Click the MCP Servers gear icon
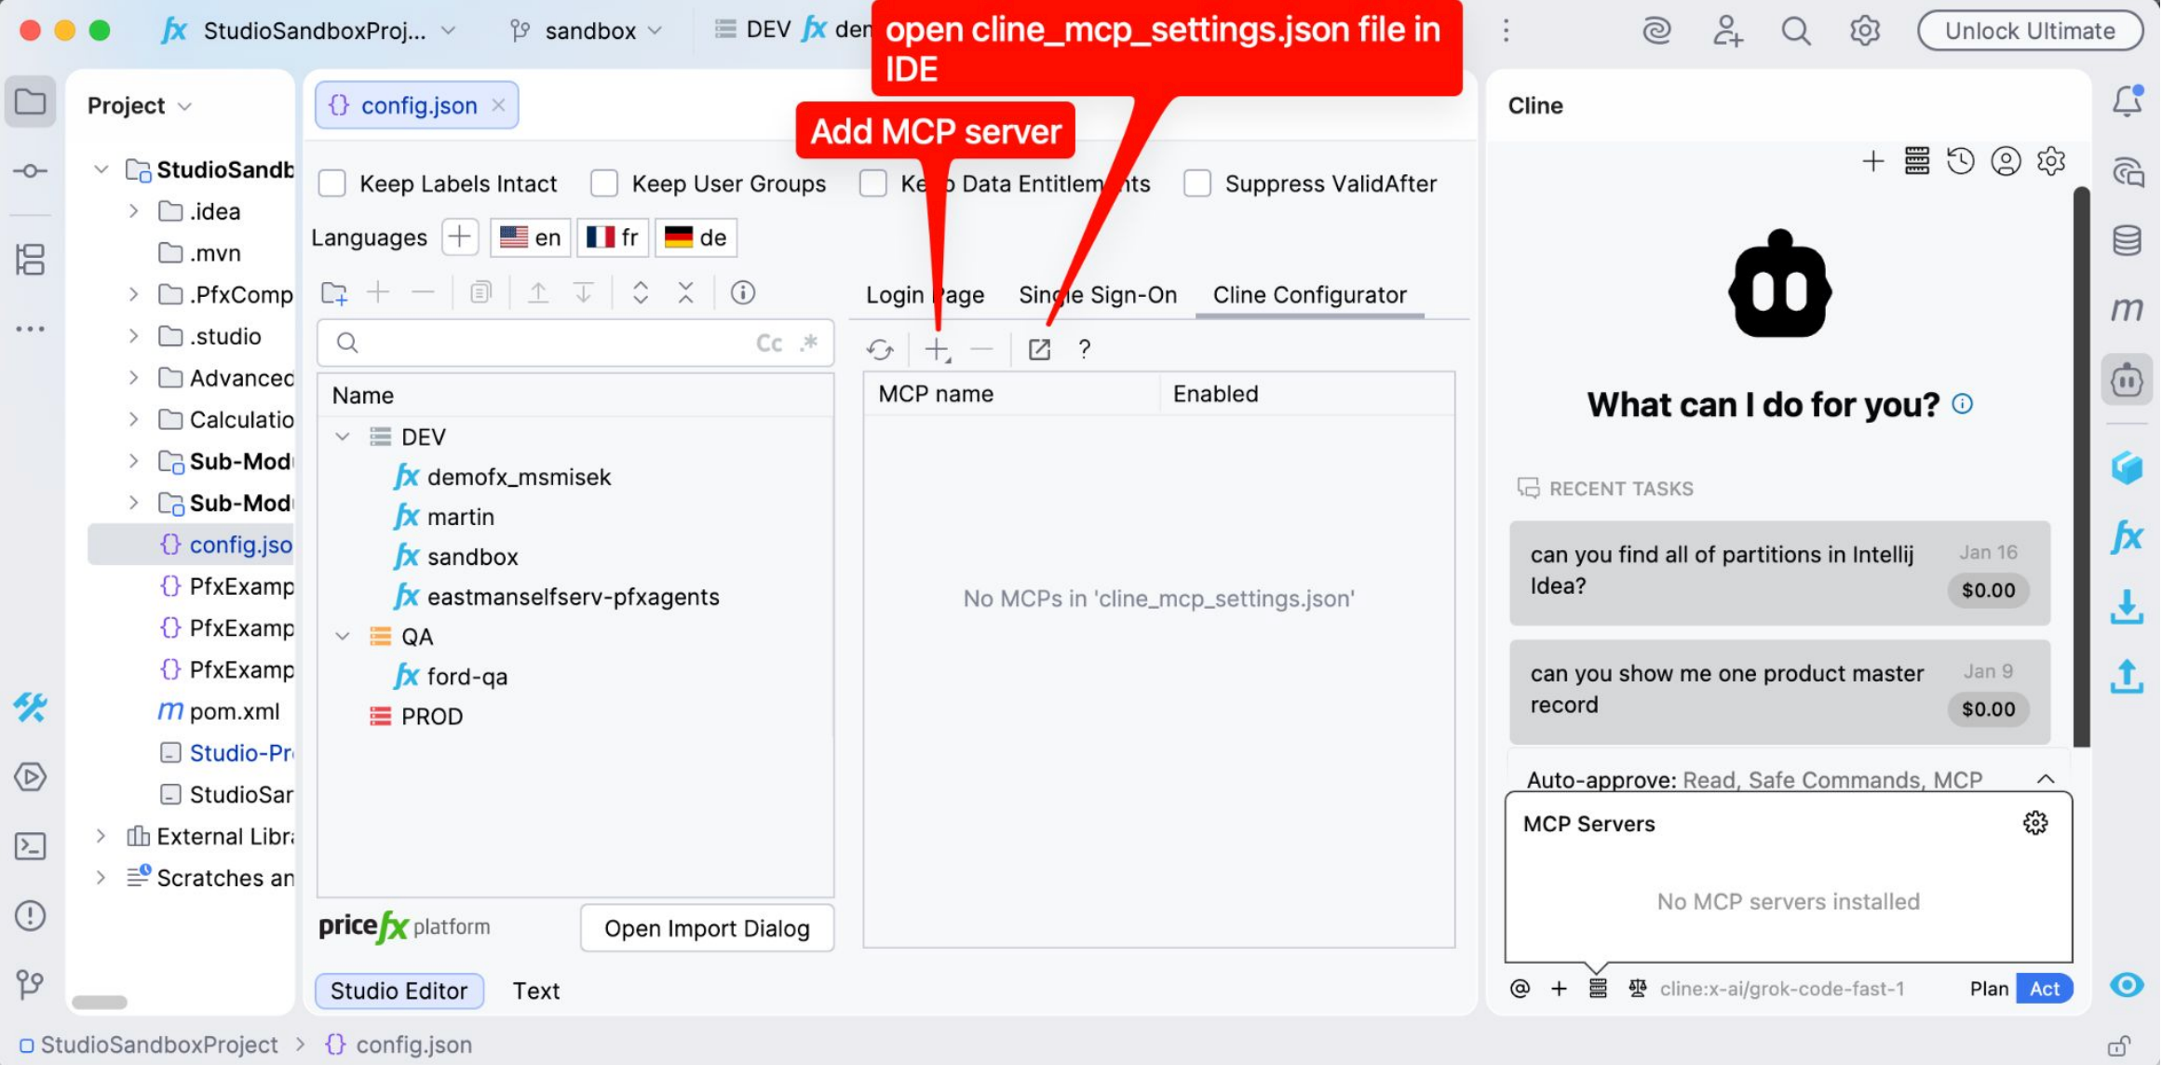 pyautogui.click(x=2035, y=823)
